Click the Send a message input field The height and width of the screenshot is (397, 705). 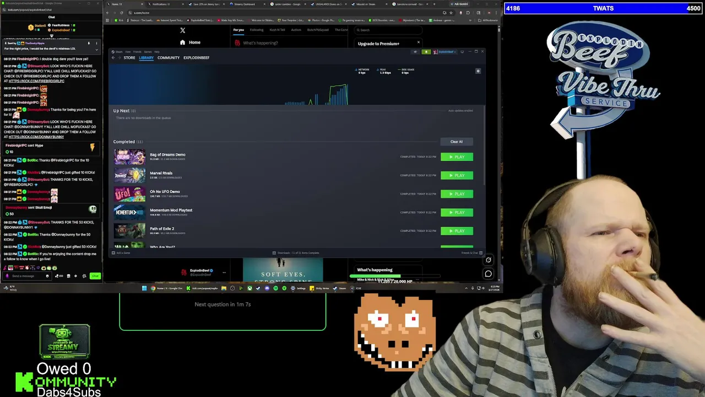[x=27, y=276]
